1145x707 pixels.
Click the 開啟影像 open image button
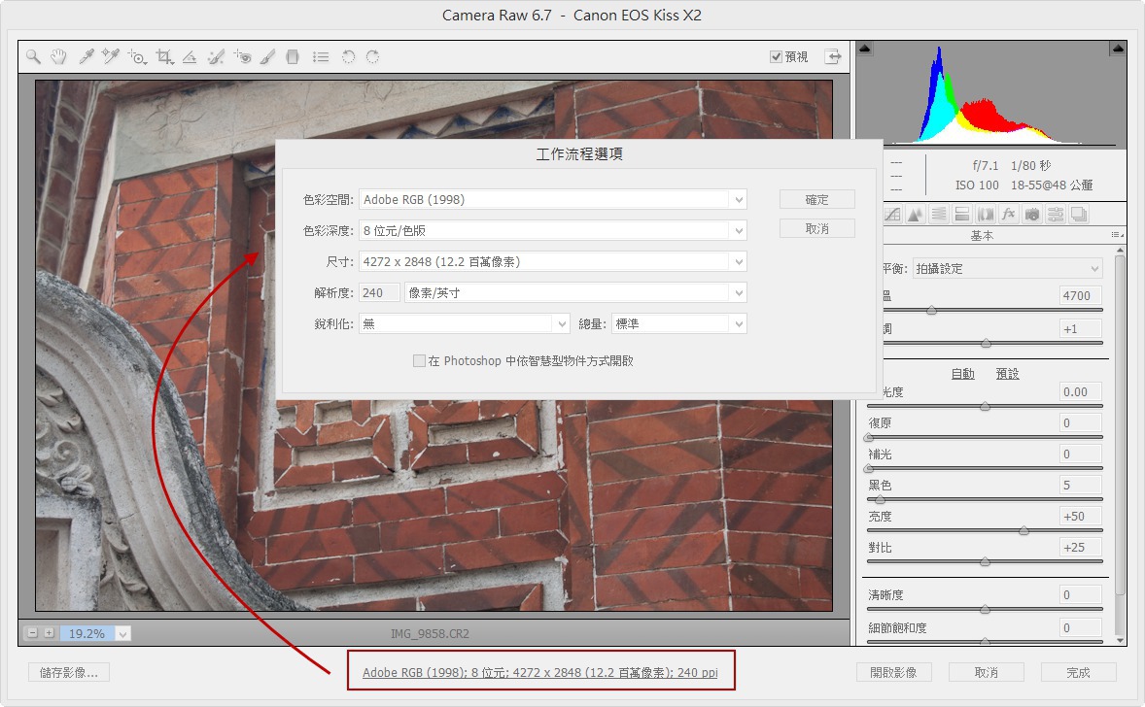[x=894, y=672]
